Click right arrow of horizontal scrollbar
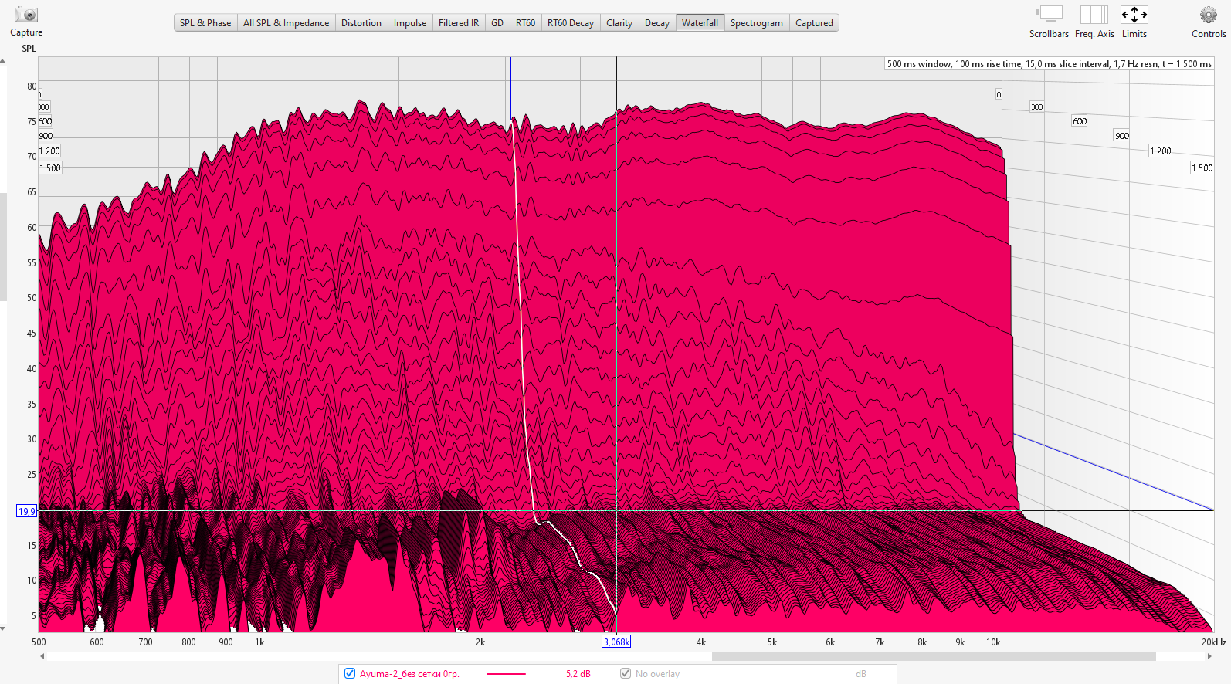Screen dimensions: 1231x684 click(x=1209, y=656)
